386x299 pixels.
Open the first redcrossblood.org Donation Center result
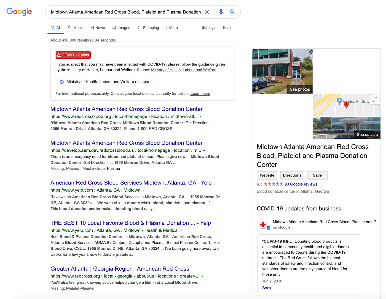[x=127, y=109]
